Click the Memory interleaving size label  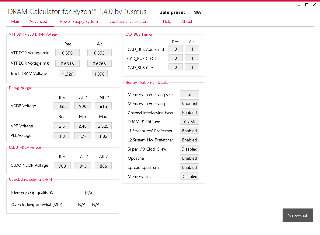point(150,94)
